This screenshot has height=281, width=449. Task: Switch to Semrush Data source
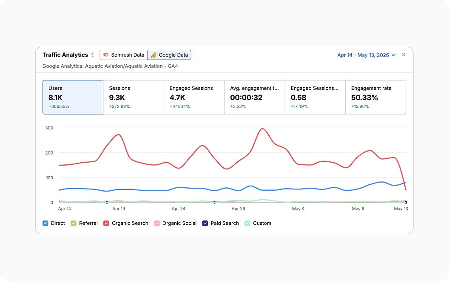click(x=123, y=55)
